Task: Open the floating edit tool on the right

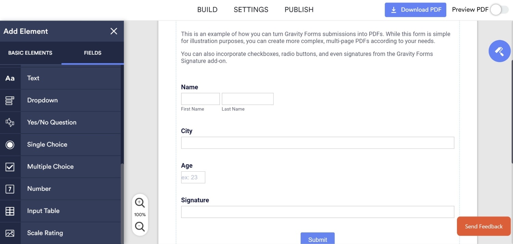Action: click(499, 51)
